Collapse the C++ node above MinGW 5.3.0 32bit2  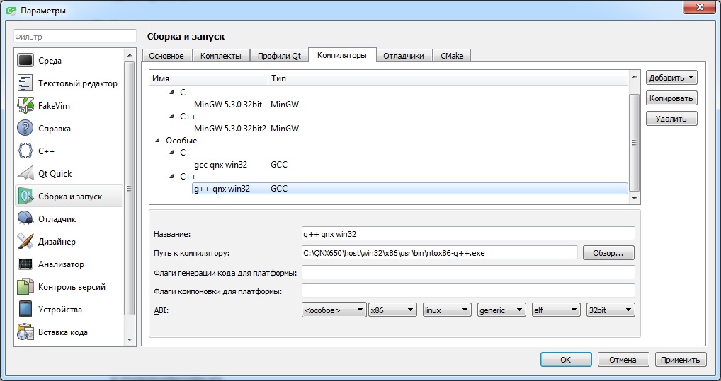(x=171, y=116)
